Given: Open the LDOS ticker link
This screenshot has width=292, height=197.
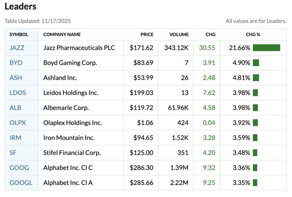Looking at the screenshot, I should 17,93.
